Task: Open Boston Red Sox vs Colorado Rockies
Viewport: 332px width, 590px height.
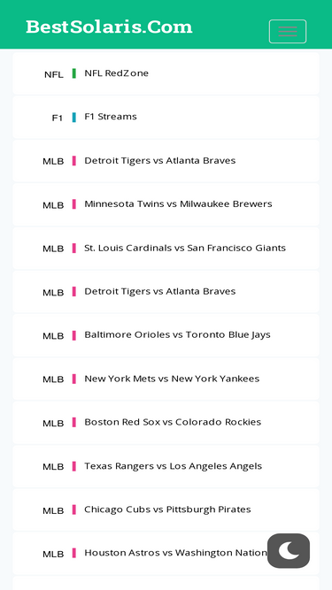Action: 166,422
